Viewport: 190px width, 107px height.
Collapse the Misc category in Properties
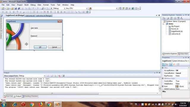pos(163,68)
